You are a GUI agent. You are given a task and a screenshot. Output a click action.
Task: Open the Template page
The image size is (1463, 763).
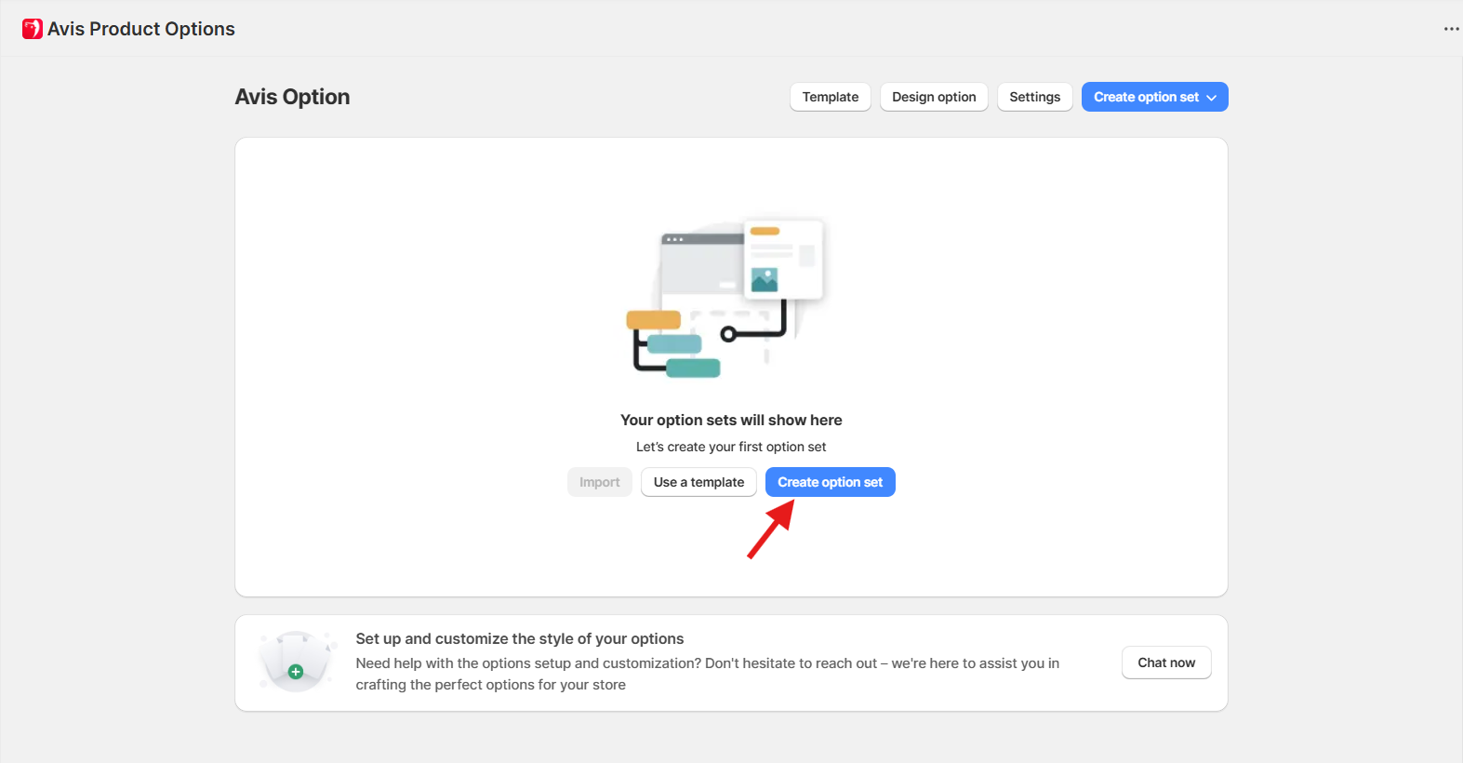coord(830,97)
